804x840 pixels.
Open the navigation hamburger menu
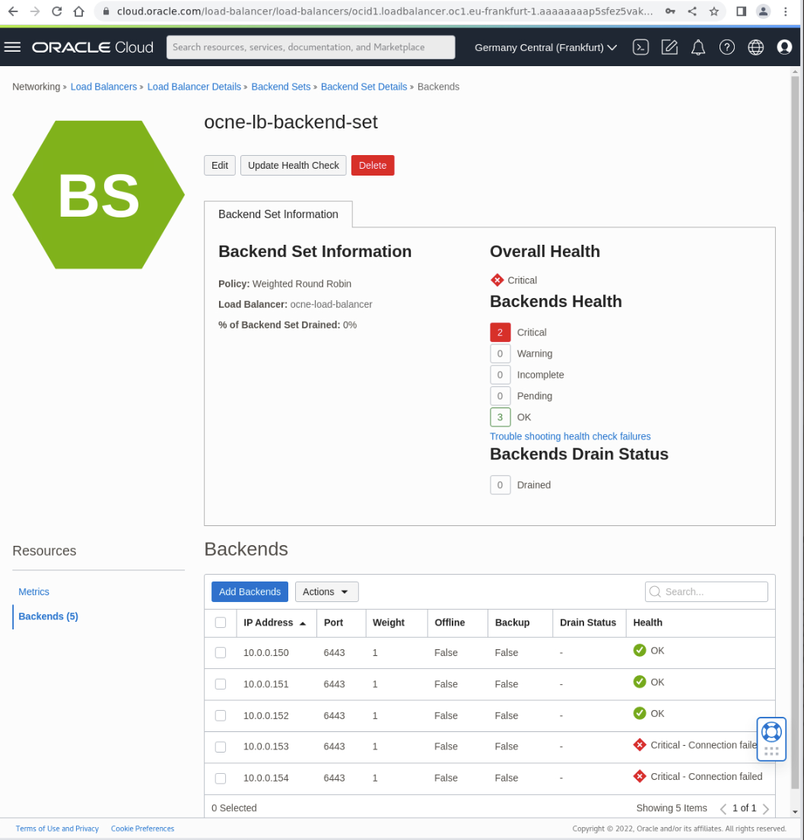pos(13,46)
